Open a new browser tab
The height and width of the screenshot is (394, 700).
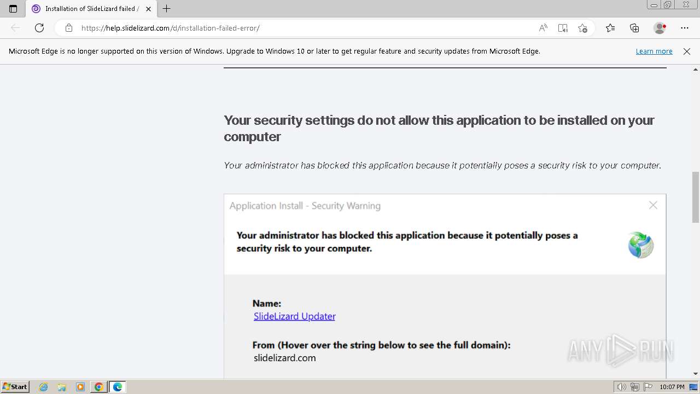coord(167,9)
